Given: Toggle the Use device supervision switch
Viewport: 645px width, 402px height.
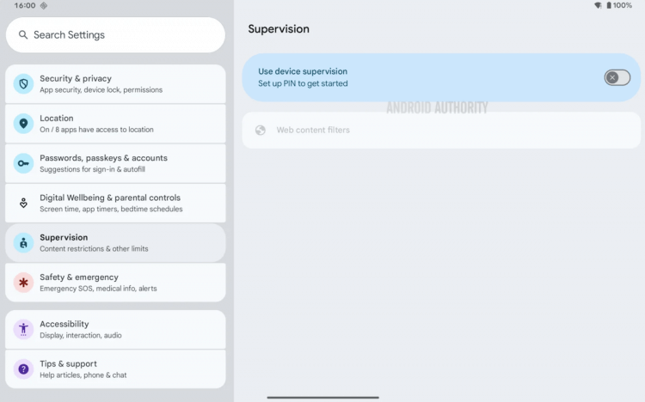Looking at the screenshot, I should tap(617, 77).
